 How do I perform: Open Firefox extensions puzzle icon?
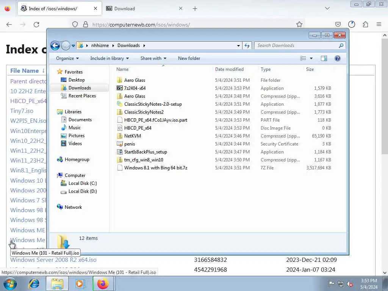pos(366,24)
